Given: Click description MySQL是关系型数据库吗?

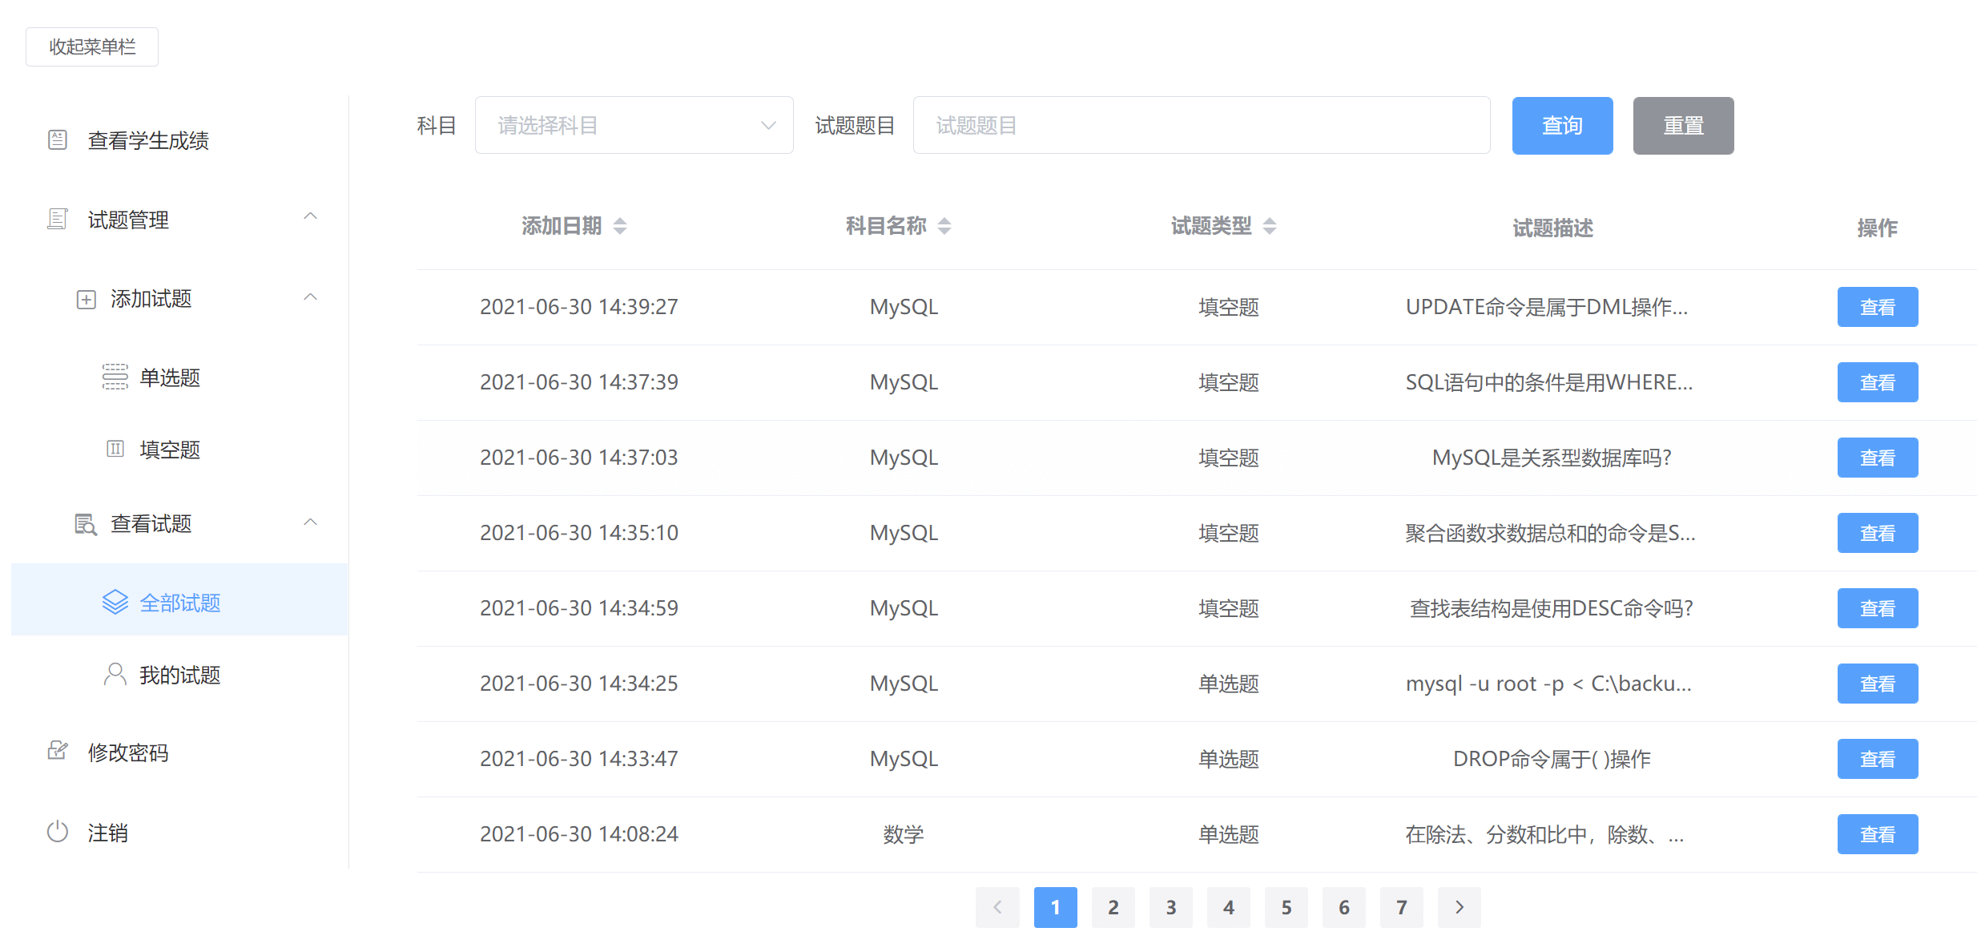Looking at the screenshot, I should (x=1552, y=458).
